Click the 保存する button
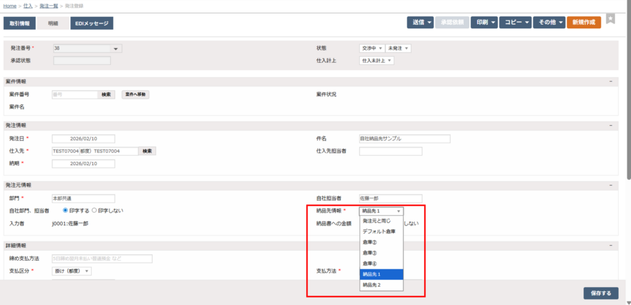The image size is (631, 305). coord(600,293)
